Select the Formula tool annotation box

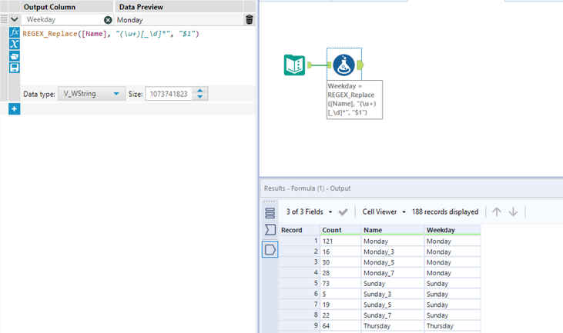[354, 99]
